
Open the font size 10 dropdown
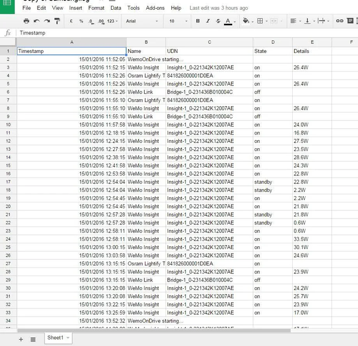178,21
